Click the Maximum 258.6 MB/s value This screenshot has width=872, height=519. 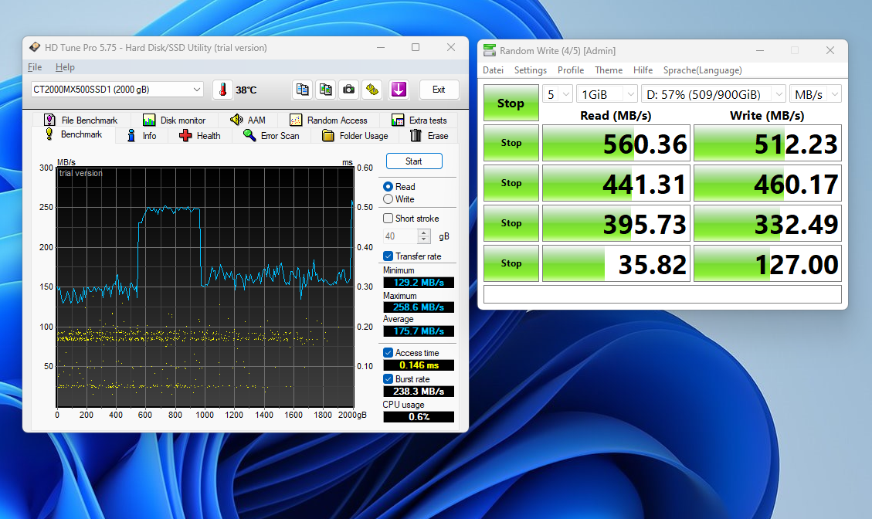coord(419,307)
